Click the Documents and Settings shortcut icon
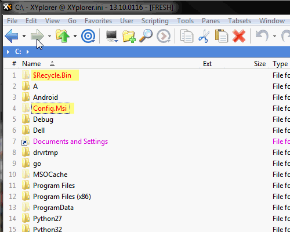Image resolution: width=290 pixels, height=232 pixels. point(26,142)
